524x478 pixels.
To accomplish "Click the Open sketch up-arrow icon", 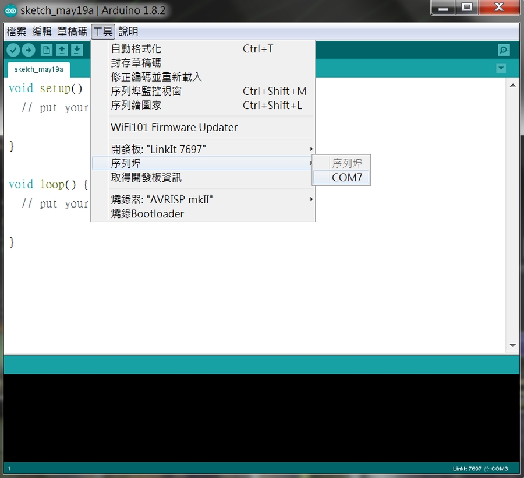I will pyautogui.click(x=61, y=50).
